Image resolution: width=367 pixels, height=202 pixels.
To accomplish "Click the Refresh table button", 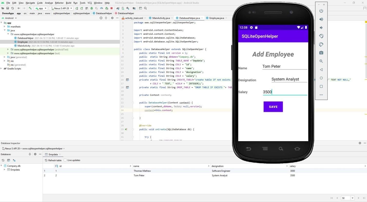I will pyautogui.click(x=53, y=160).
